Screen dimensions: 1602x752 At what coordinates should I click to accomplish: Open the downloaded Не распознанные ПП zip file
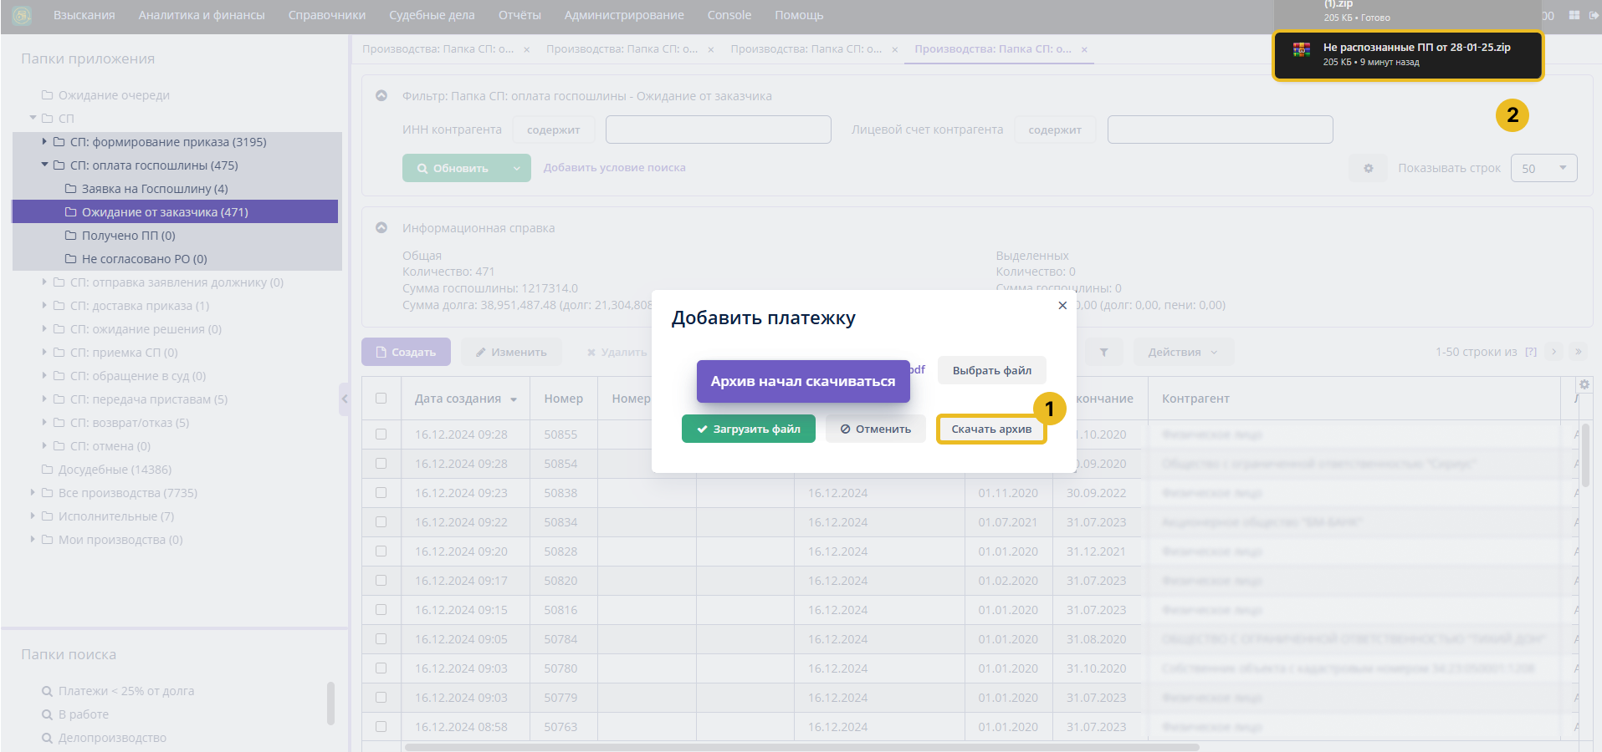[1408, 54]
